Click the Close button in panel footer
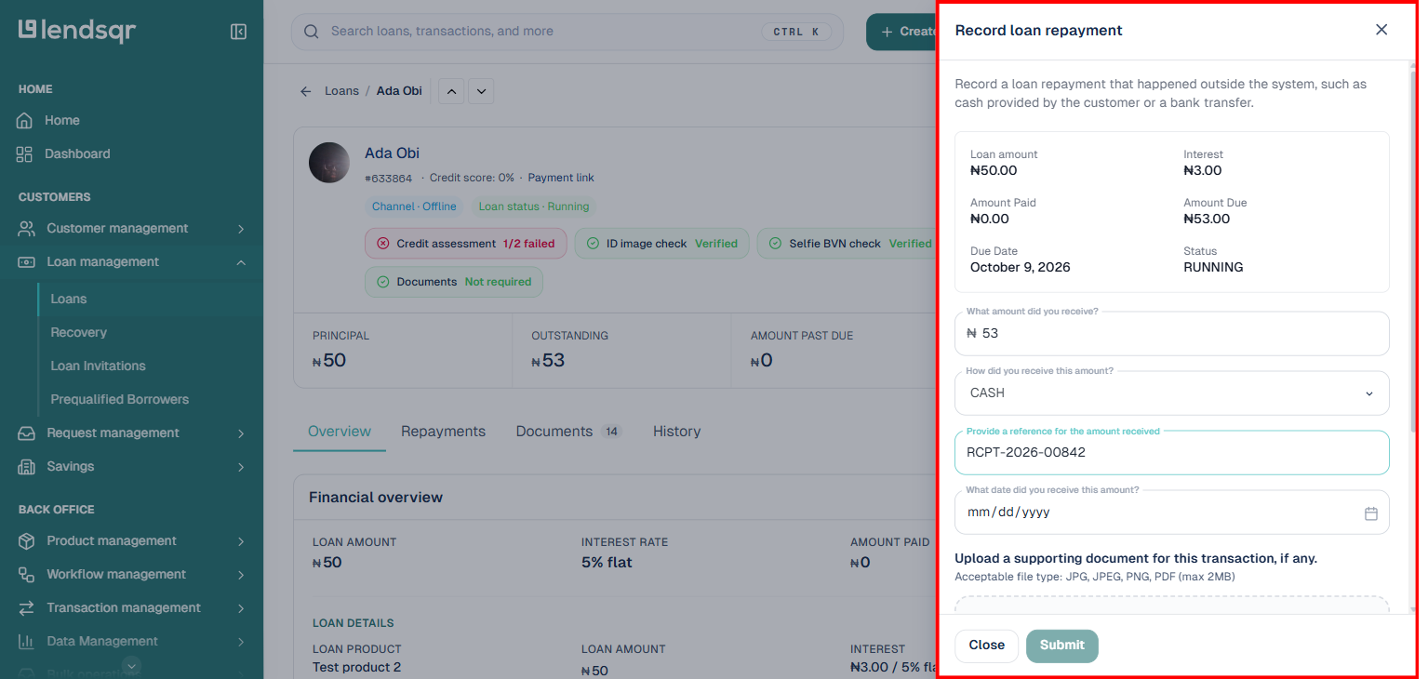 point(987,646)
